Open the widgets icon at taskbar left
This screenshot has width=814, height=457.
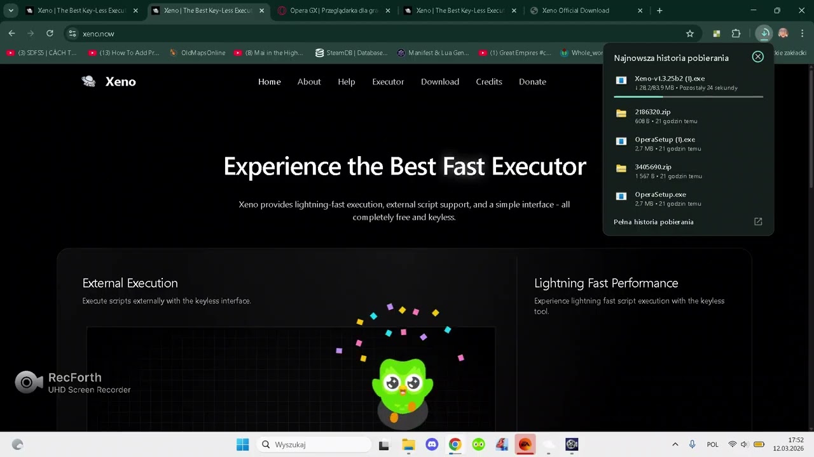tap(18, 445)
